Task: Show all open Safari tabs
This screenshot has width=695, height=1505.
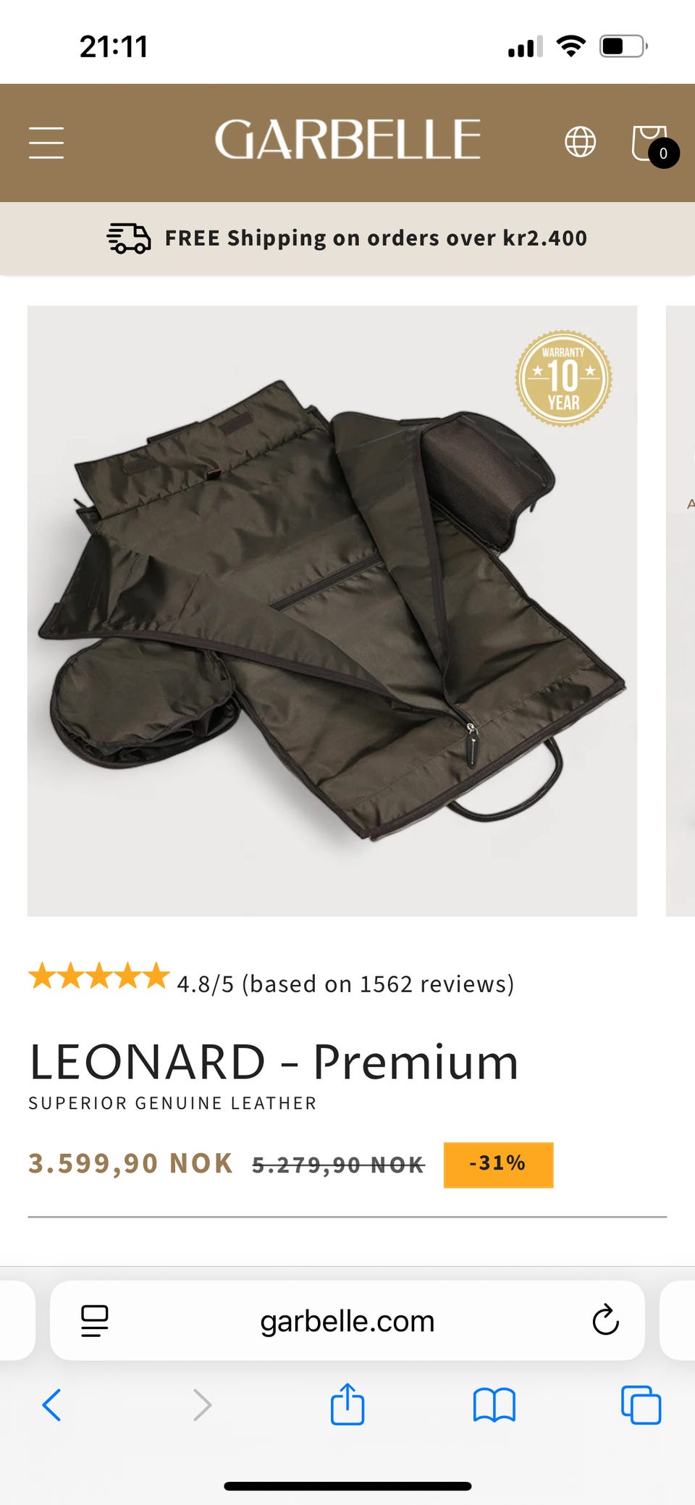Action: click(641, 1405)
